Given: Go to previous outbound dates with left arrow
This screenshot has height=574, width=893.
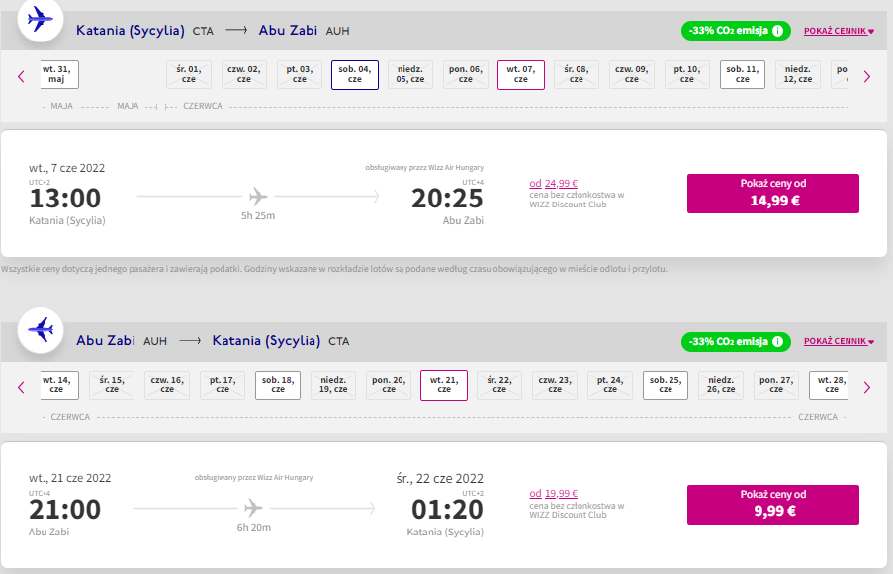Looking at the screenshot, I should point(21,76).
